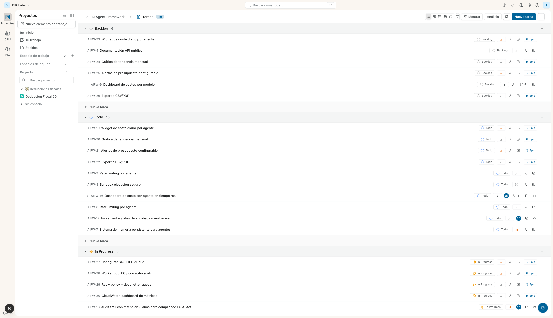Image resolution: width=553 pixels, height=318 pixels.
Task: Toggle the sidebar panel collapse icon
Action: pos(72,15)
